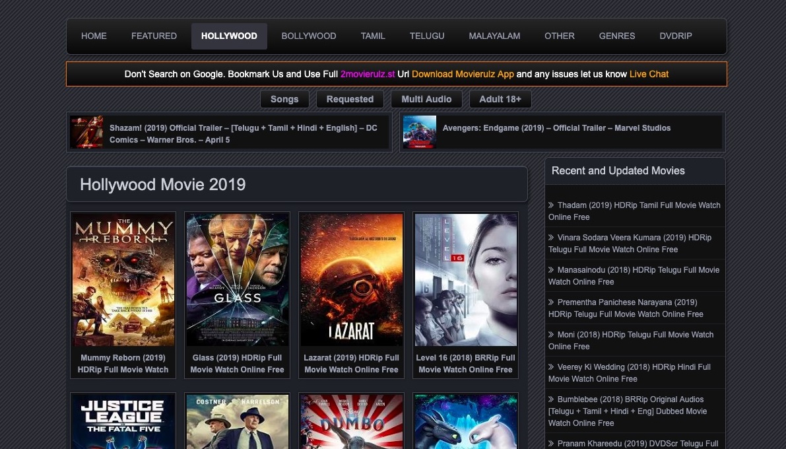Browse the TAMIL movies menu

(373, 36)
